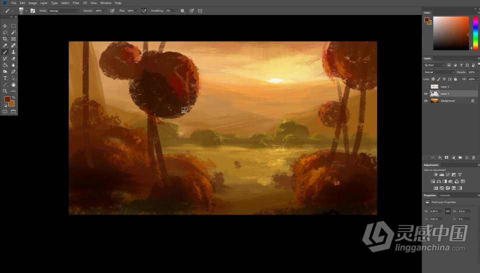Toggle lock transparent pixels
The image size is (480, 273).
(433, 79)
